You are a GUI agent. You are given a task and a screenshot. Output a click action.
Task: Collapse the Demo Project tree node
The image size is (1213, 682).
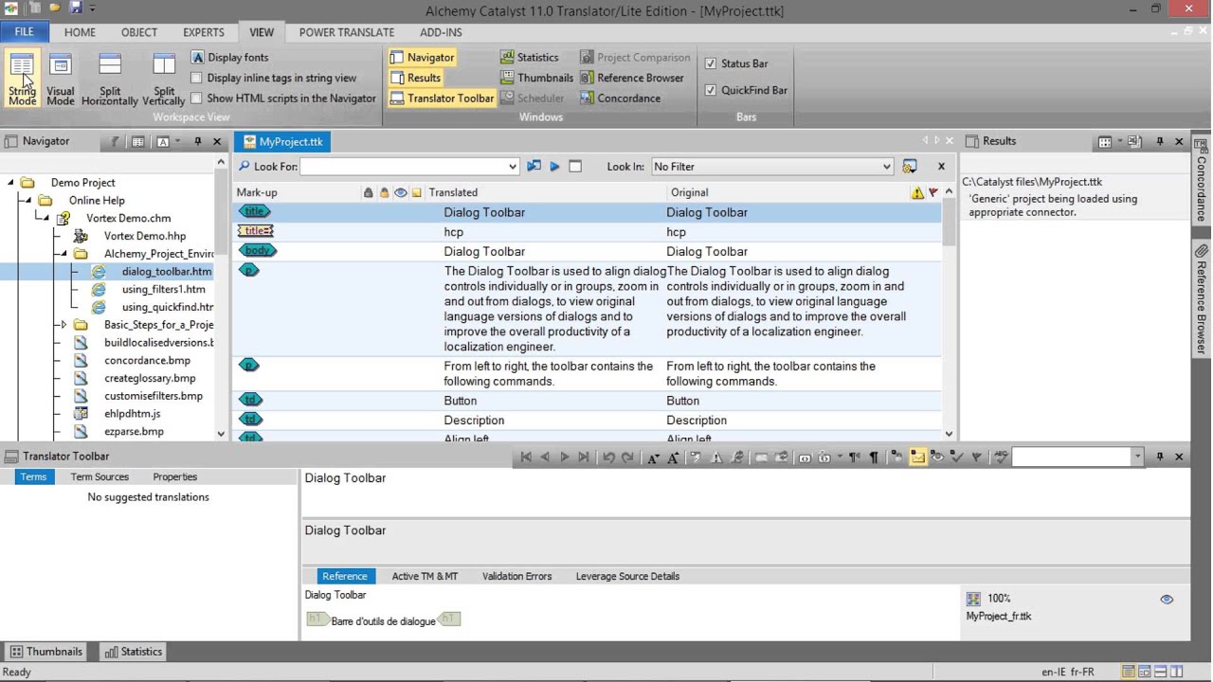(x=10, y=183)
